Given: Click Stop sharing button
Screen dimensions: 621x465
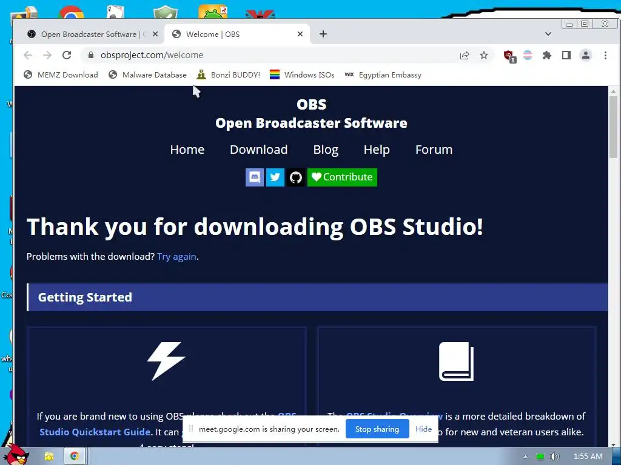Looking at the screenshot, I should coord(377,429).
